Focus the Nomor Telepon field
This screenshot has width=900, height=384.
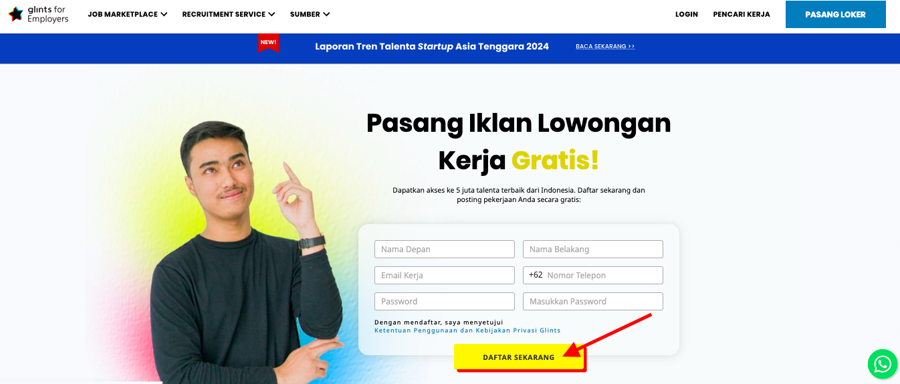pyautogui.click(x=593, y=275)
